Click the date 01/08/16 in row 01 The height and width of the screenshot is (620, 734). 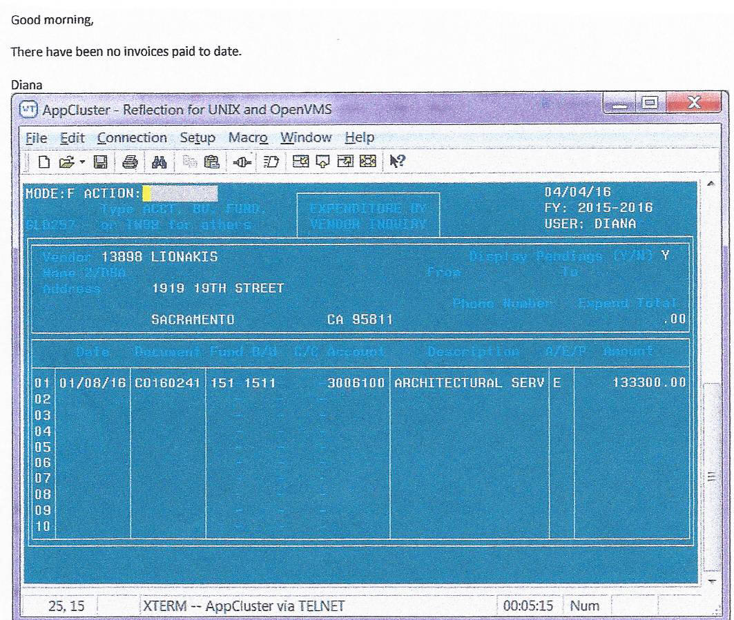coord(93,382)
